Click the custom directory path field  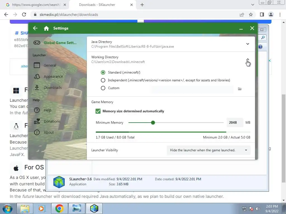pyautogui.click(x=192, y=89)
